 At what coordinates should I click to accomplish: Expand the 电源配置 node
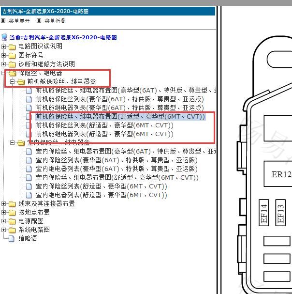pos(3,221)
